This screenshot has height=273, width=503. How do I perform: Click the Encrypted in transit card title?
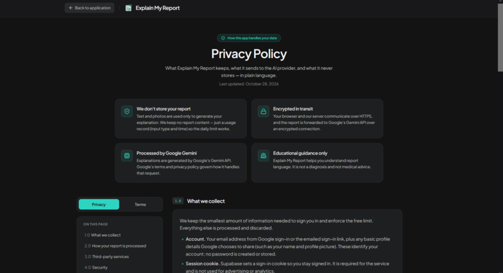tap(293, 109)
